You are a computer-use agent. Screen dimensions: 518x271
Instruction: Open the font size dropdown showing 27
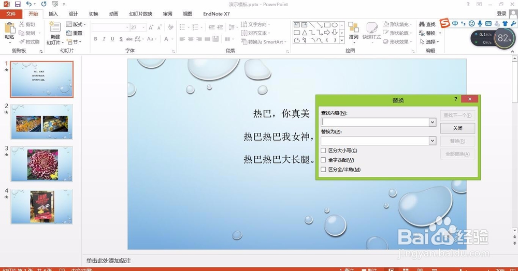pyautogui.click(x=143, y=27)
